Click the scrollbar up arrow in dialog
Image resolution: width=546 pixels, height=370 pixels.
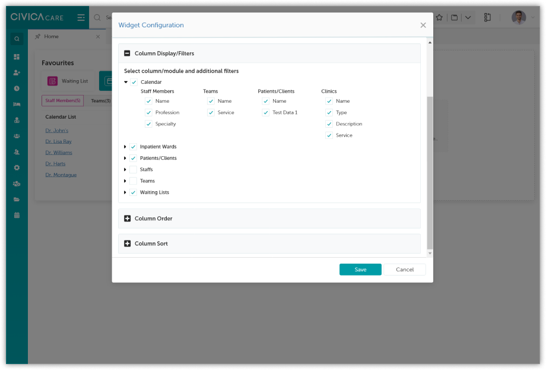(x=430, y=43)
